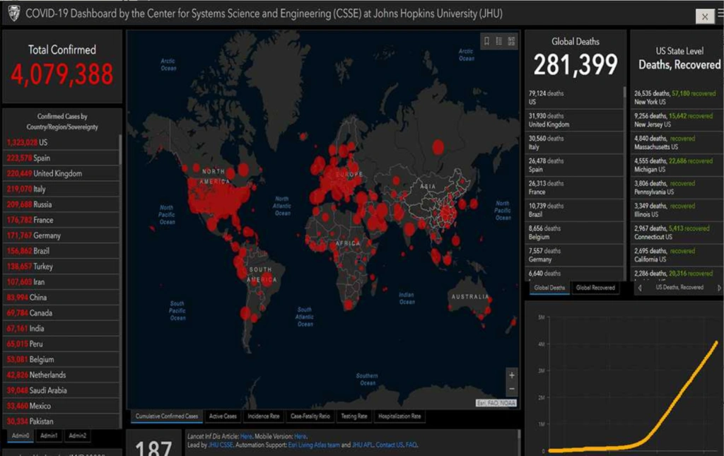
Task: Switch to Active Cases map tab
Action: pos(223,416)
